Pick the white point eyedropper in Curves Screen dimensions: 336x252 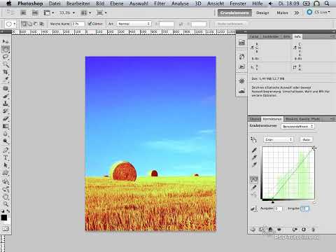tap(254, 164)
